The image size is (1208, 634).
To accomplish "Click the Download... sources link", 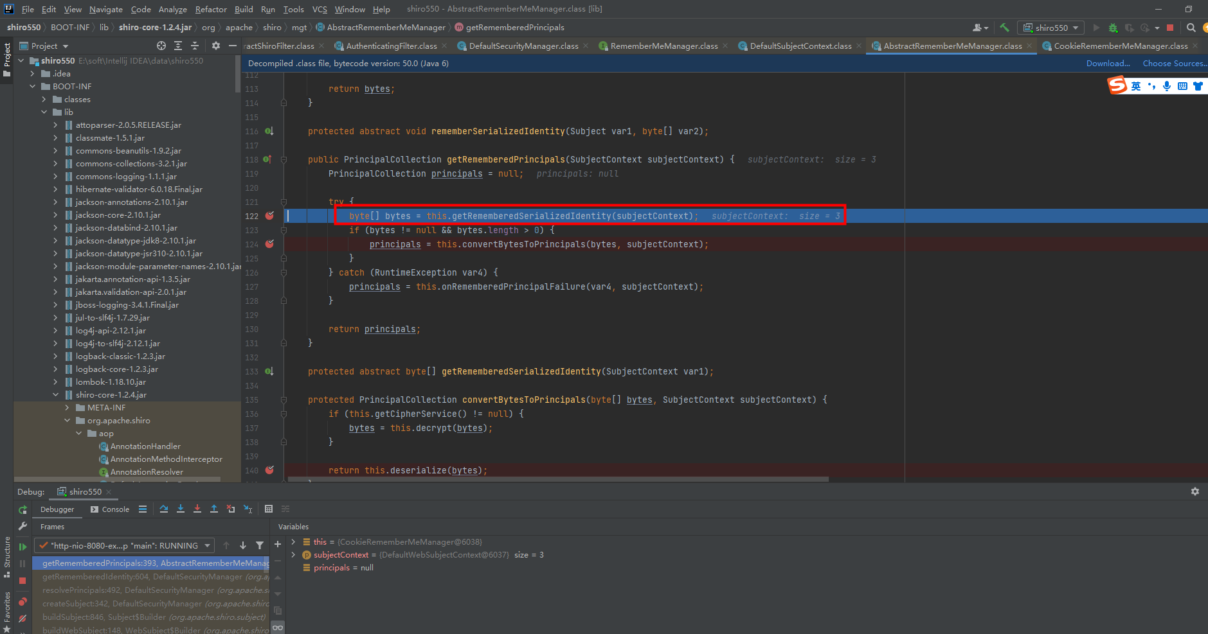I will tap(1108, 63).
